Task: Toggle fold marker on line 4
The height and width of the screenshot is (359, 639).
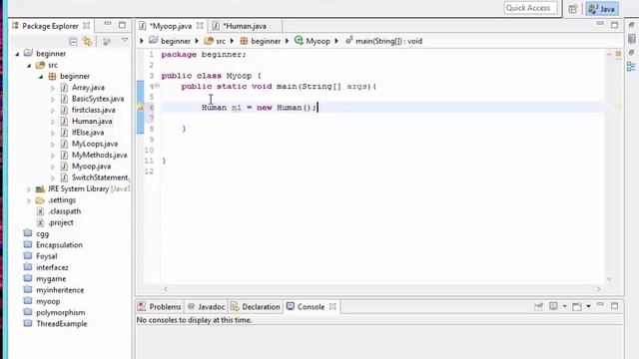Action: [x=157, y=86]
